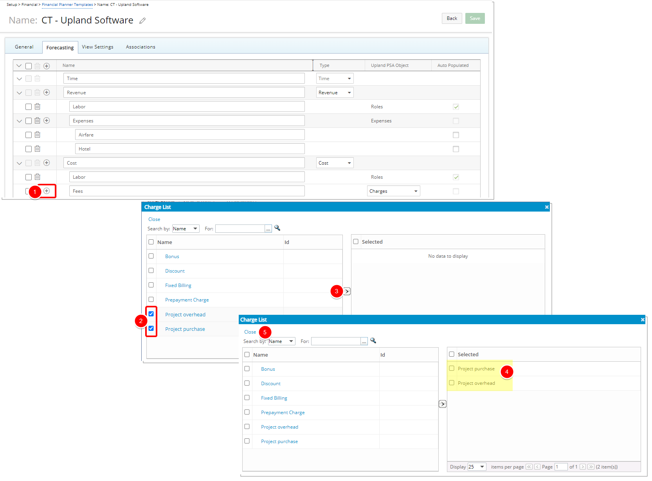The height and width of the screenshot is (481, 652).
Task: Delete the Cost Labor row via trash icon
Action: (38, 177)
